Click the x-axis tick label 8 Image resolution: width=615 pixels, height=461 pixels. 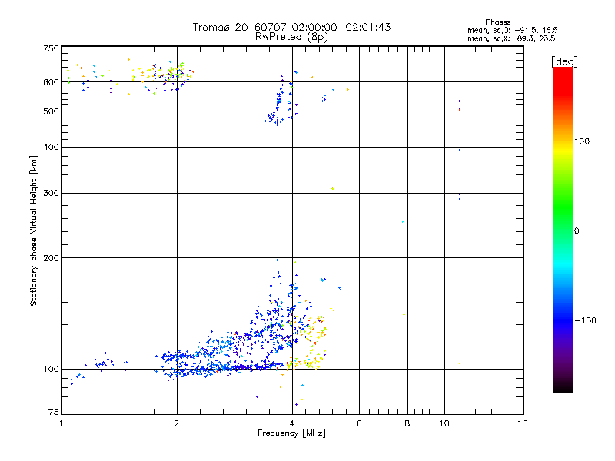(407, 423)
